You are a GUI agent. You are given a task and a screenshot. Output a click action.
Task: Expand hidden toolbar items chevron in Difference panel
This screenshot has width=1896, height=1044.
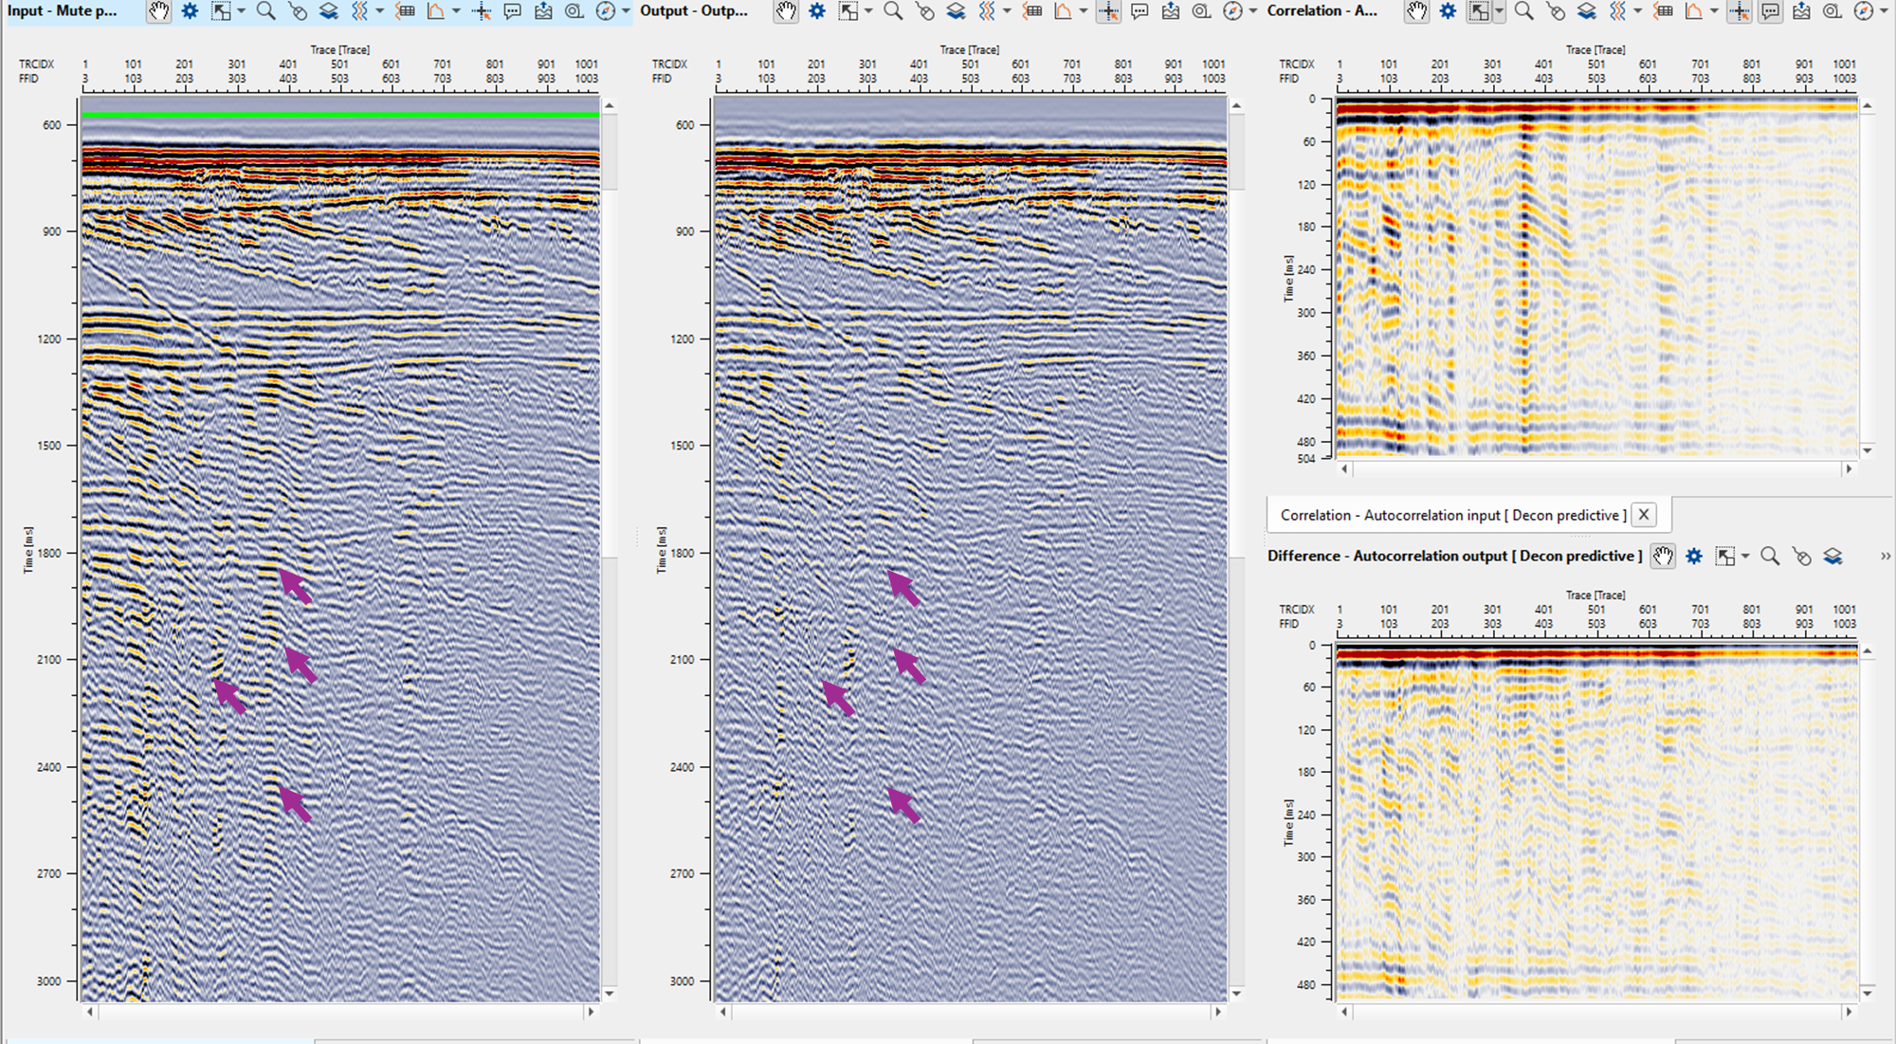pos(1886,557)
